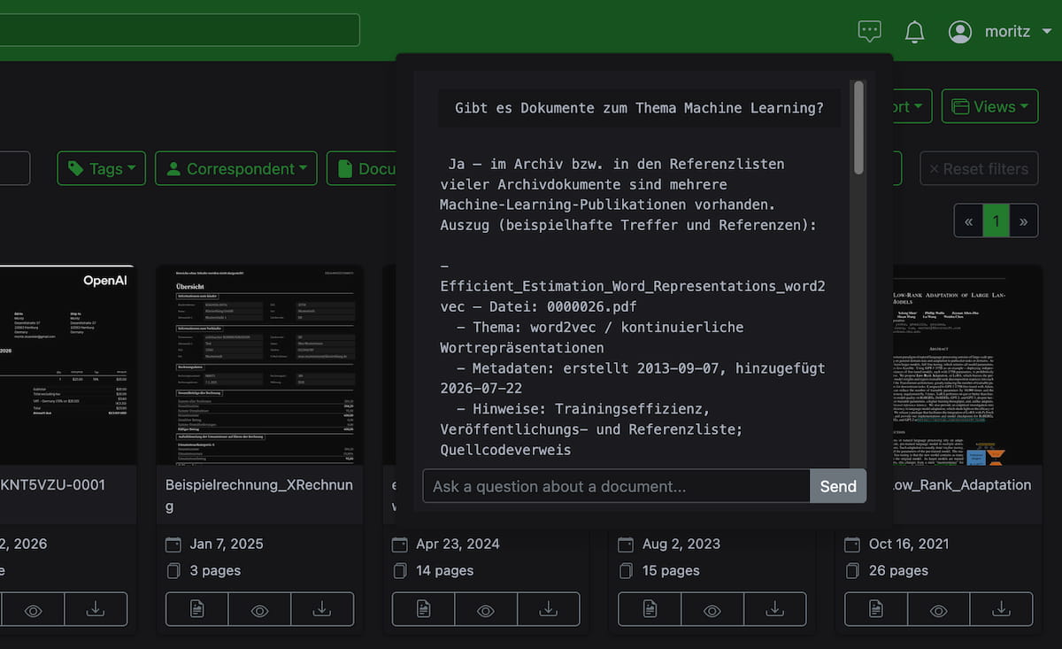This screenshot has width=1062, height=649.
Task: Edit the 14 pages document icon
Action: (424, 609)
